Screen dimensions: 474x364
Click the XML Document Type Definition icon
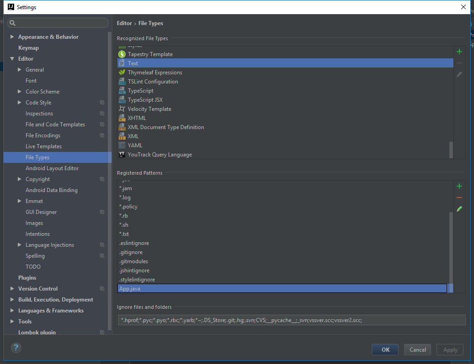pos(122,127)
